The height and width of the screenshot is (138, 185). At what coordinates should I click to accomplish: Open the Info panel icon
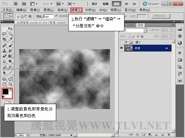tap(180, 43)
